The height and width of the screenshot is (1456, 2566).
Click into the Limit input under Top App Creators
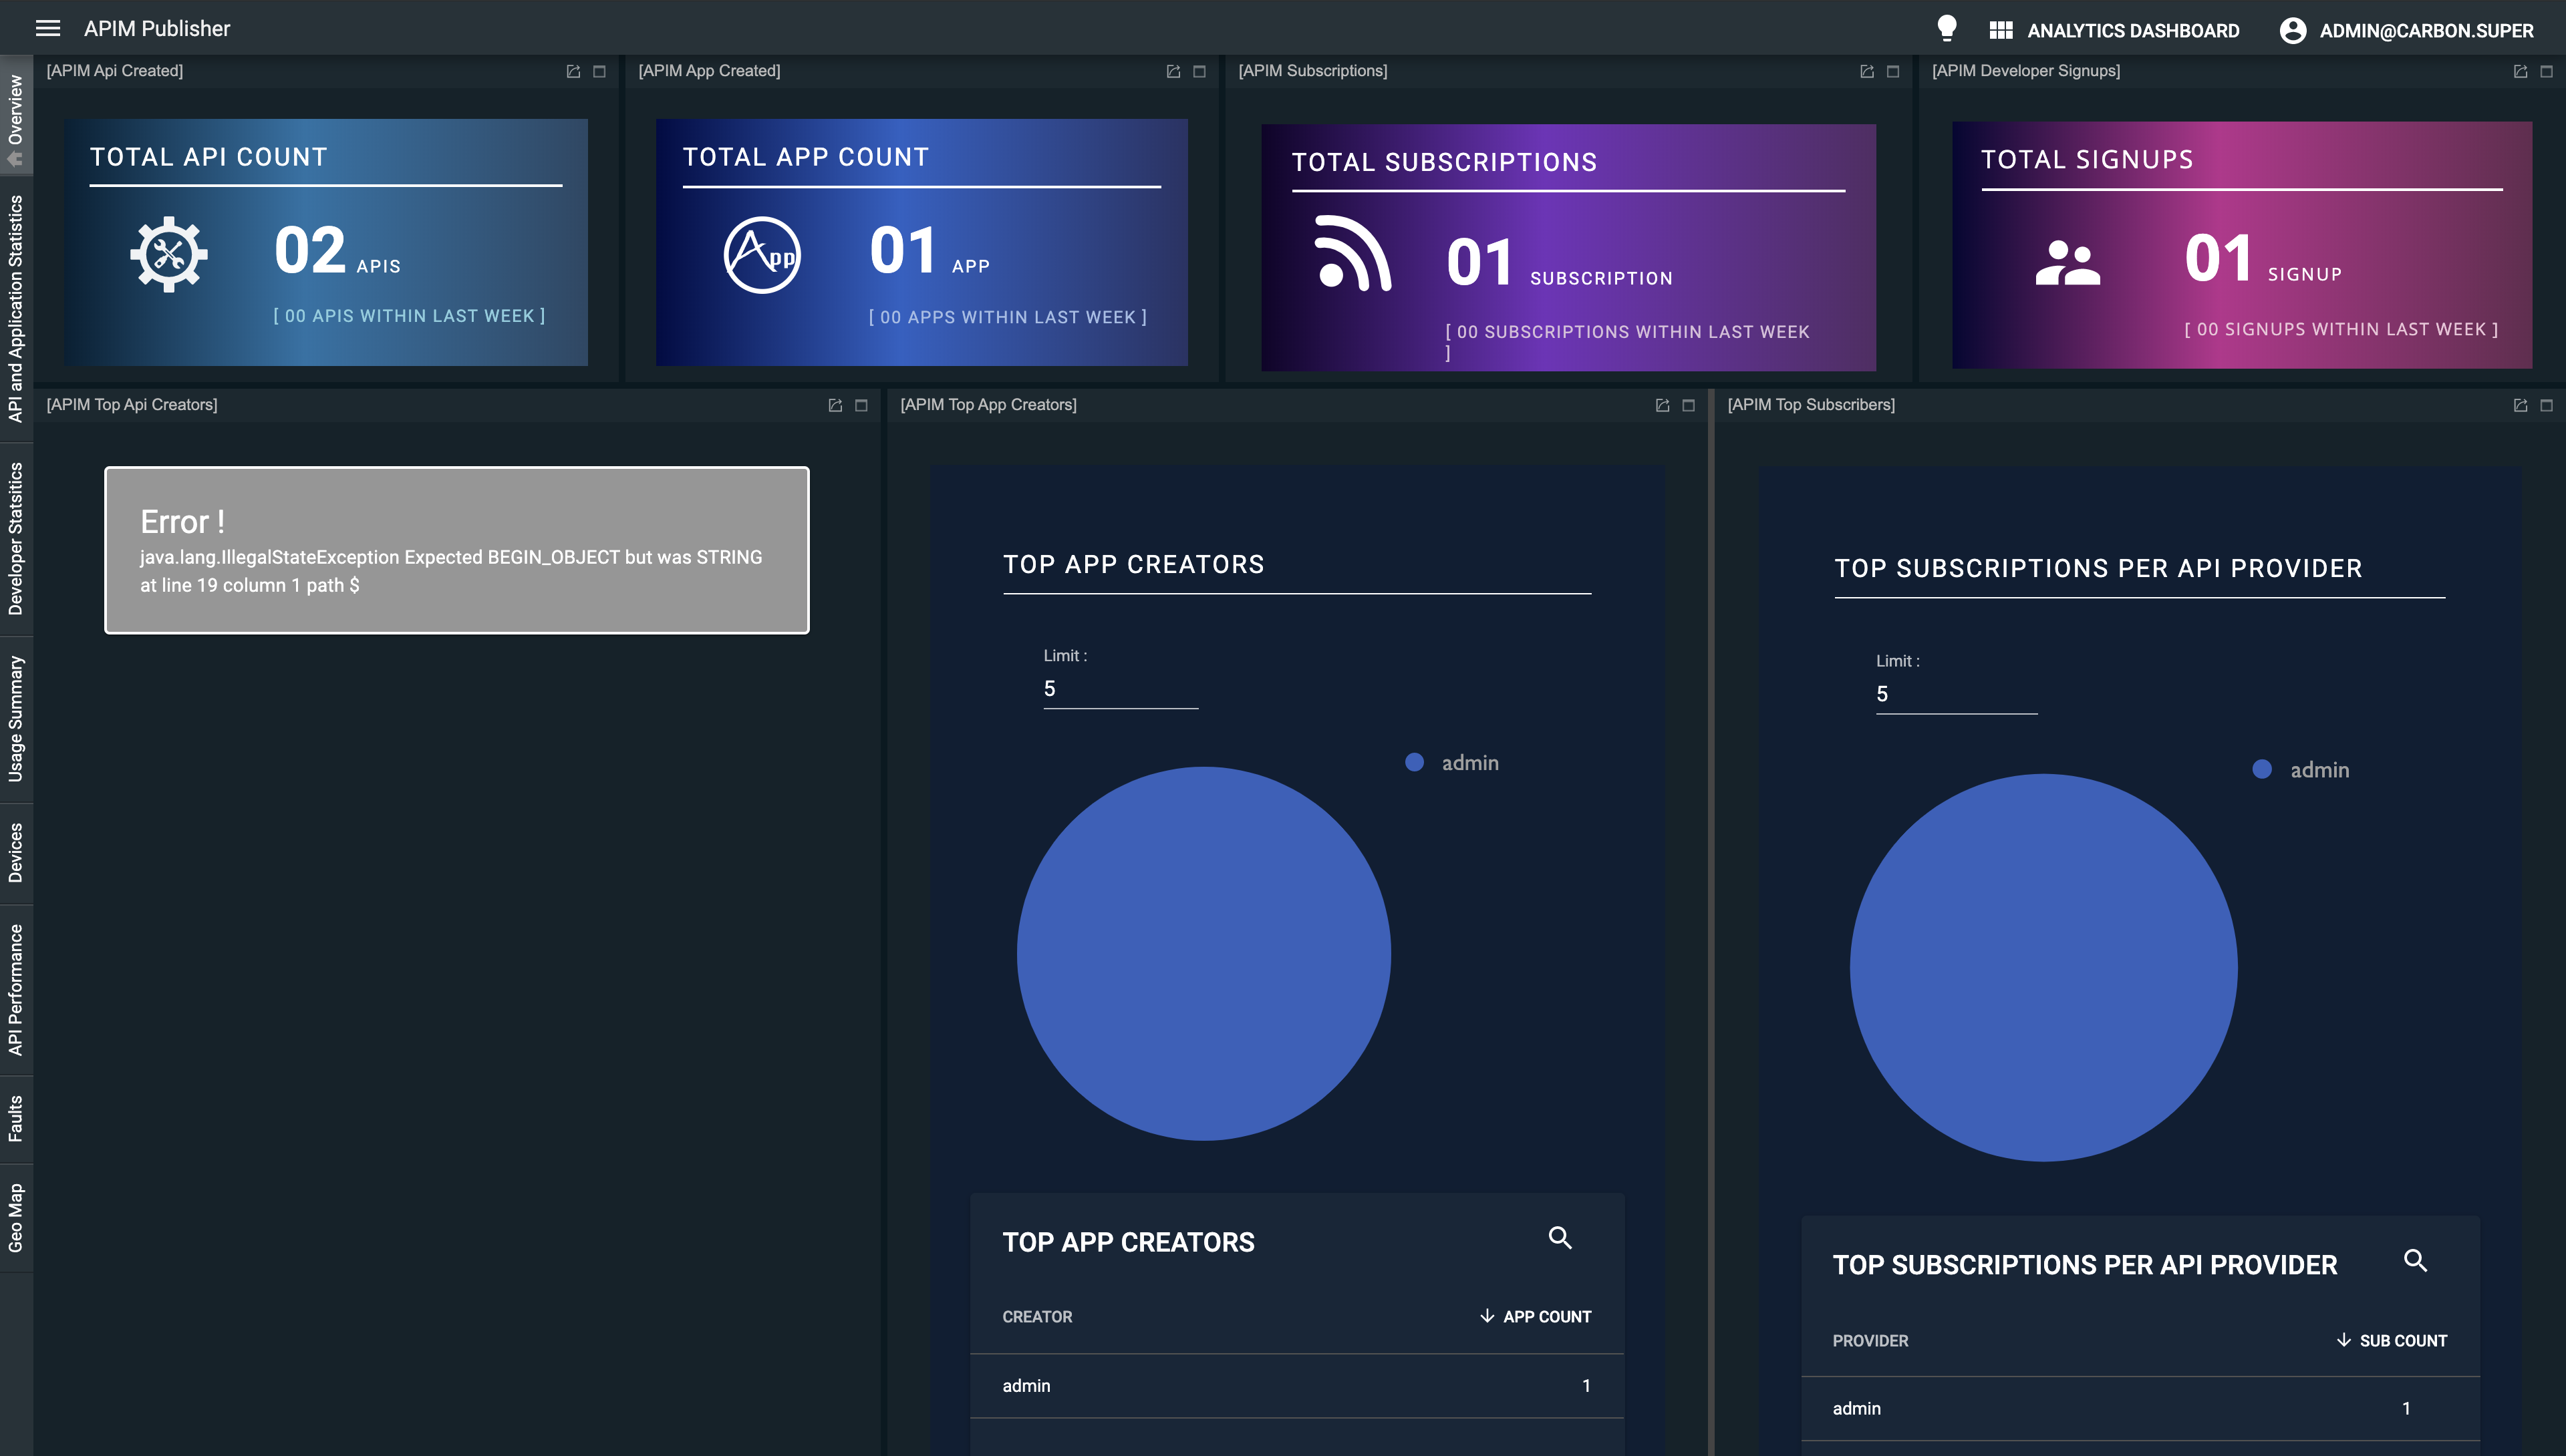(1119, 688)
